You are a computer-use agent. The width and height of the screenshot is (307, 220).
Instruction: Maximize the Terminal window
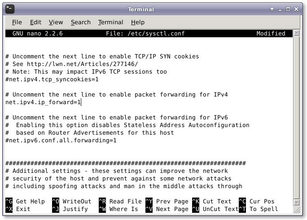click(289, 9)
